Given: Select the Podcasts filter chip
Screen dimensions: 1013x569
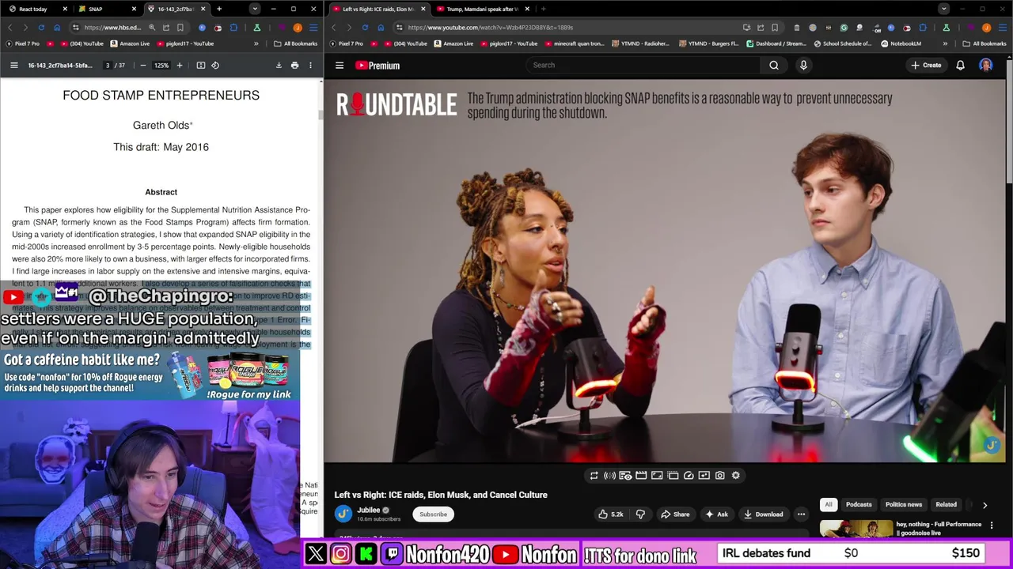Looking at the screenshot, I should [859, 504].
